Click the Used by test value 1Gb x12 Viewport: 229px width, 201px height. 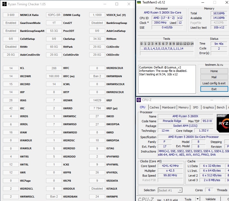(x=219, y=27)
